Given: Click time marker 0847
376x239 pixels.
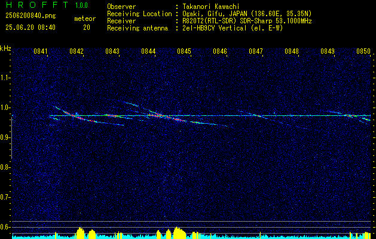Looking at the screenshot, I should [x=256, y=51].
